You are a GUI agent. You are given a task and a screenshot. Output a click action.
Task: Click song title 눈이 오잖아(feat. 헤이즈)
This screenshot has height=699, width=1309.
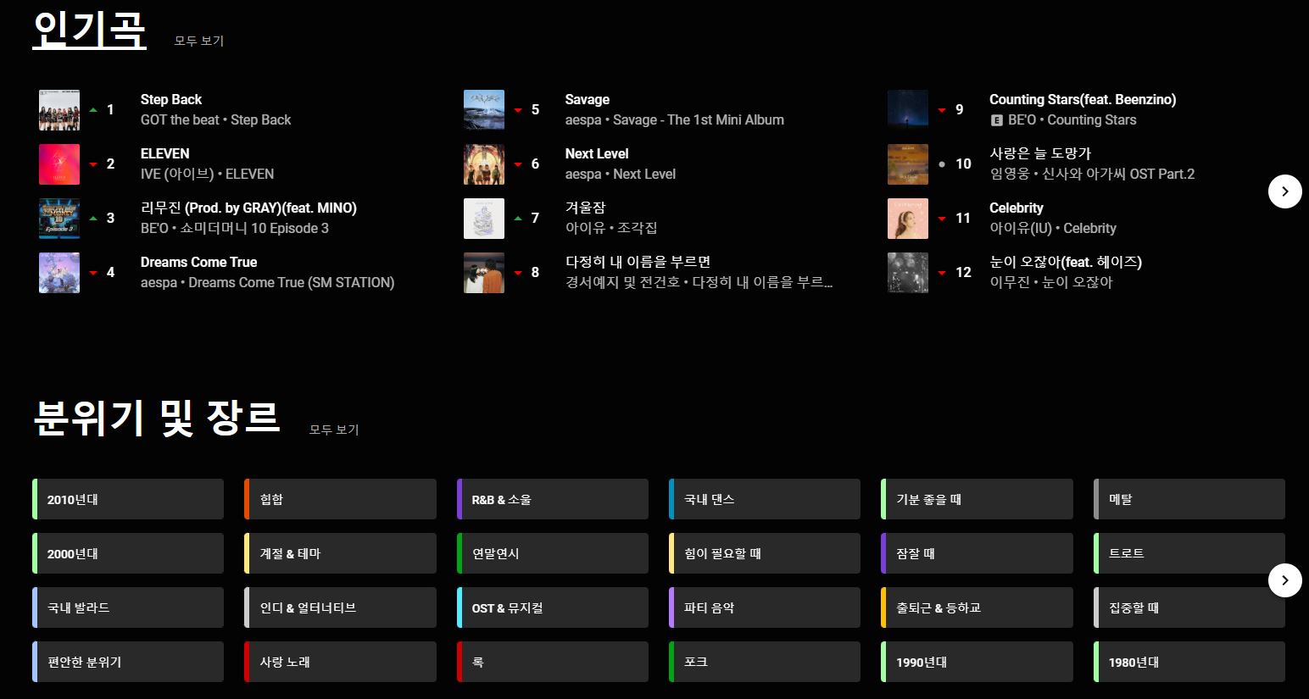pyautogui.click(x=1066, y=262)
